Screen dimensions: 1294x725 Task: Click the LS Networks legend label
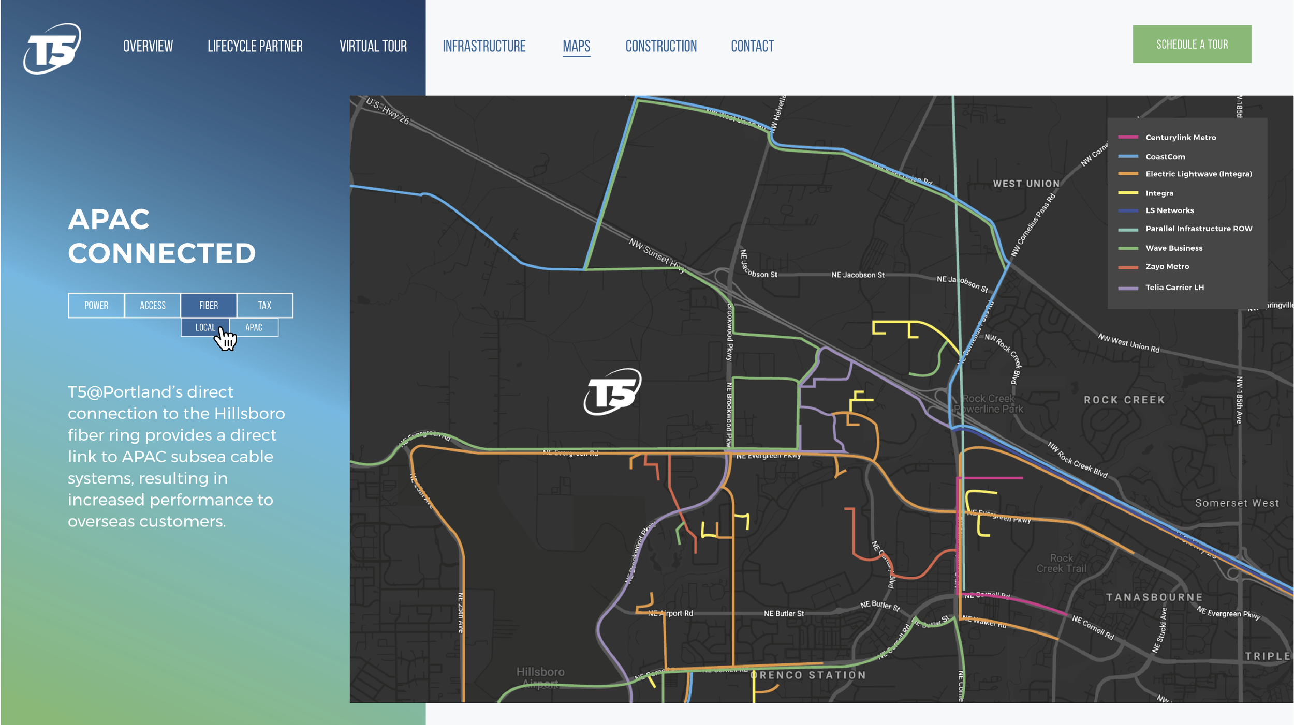coord(1169,210)
